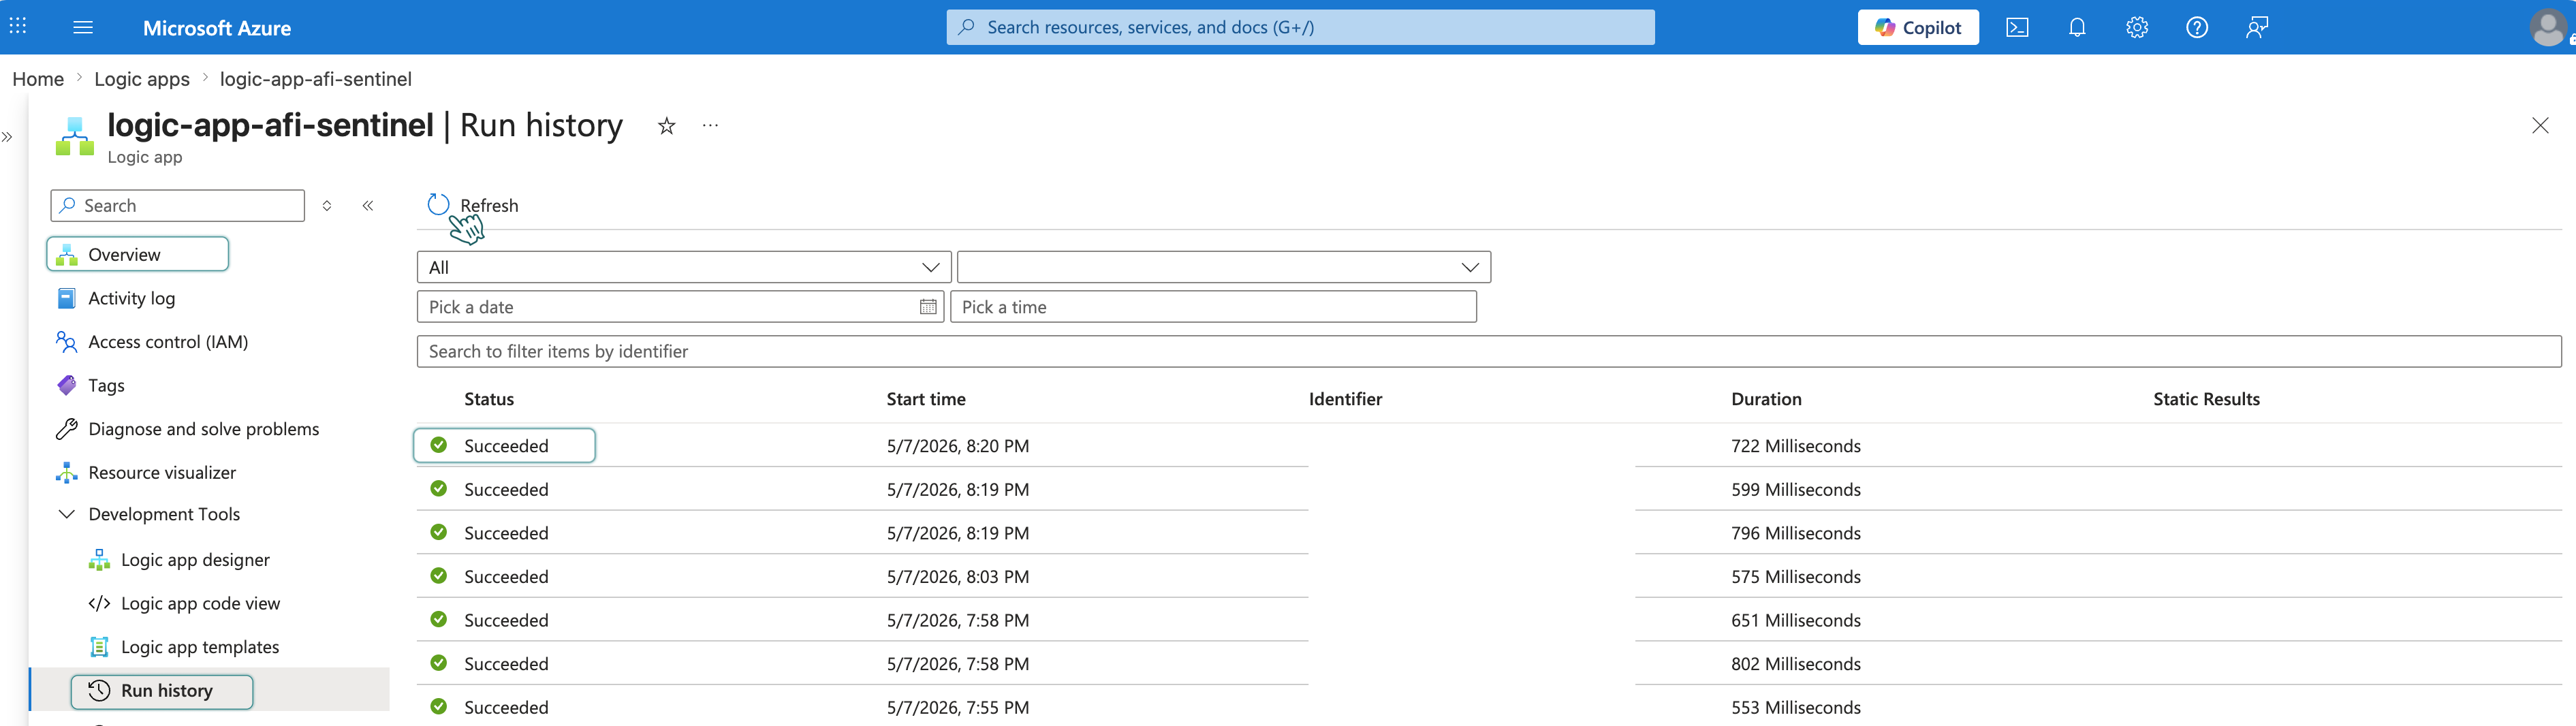Open the date picker calendar icon
Screen dimensions: 2576x726
pos(928,307)
